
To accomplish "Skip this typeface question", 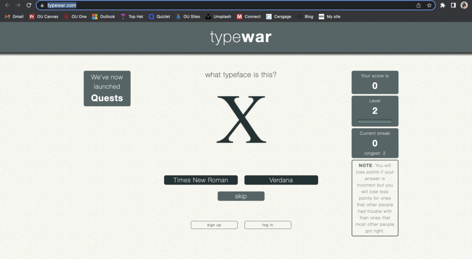I will 241,196.
